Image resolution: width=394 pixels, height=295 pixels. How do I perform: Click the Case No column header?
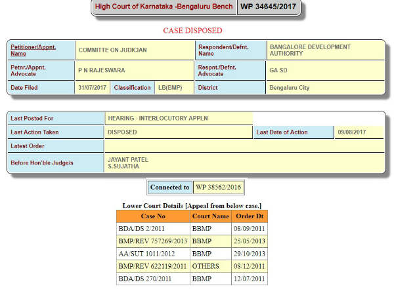[x=153, y=216]
